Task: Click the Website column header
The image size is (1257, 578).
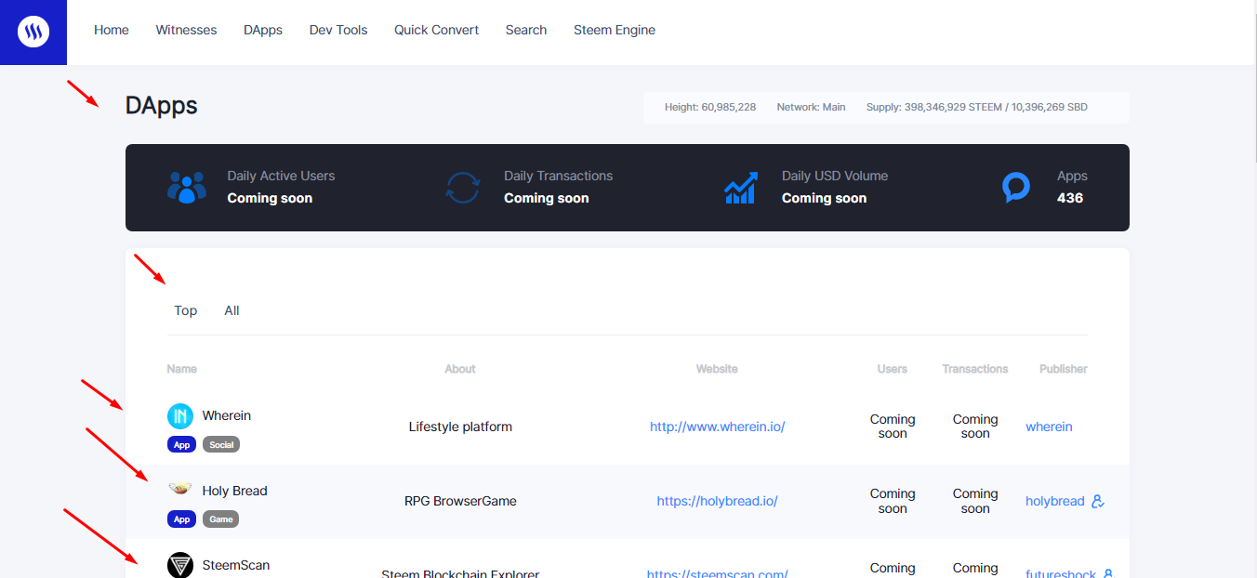Action: pos(717,369)
